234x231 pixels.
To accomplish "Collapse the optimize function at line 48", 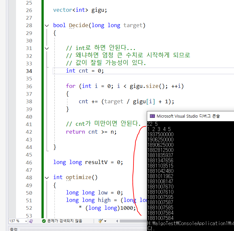I will click(x=47, y=178).
